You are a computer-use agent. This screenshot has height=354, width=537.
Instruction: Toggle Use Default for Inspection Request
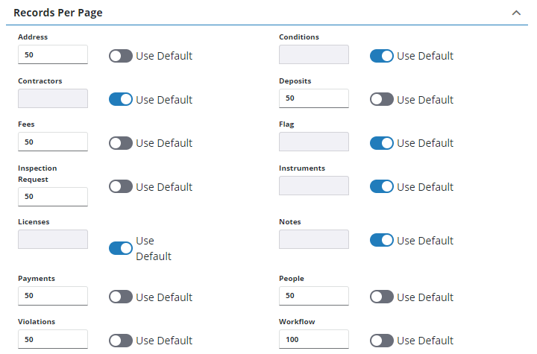[121, 186]
